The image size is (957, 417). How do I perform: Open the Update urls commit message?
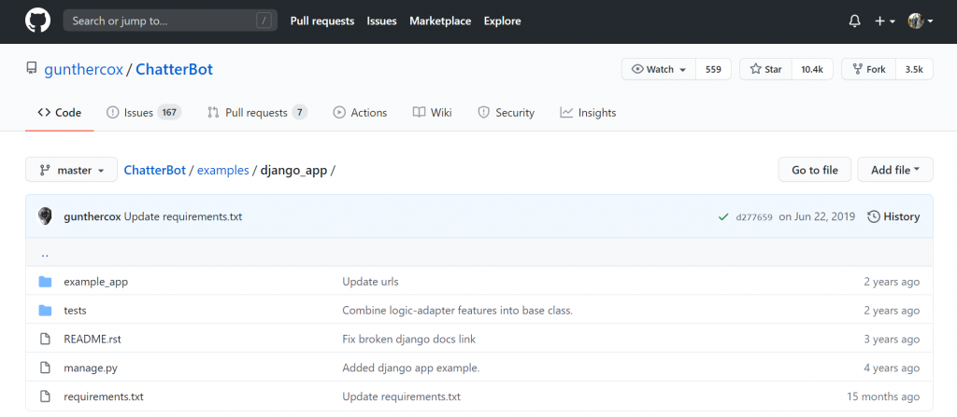click(370, 282)
